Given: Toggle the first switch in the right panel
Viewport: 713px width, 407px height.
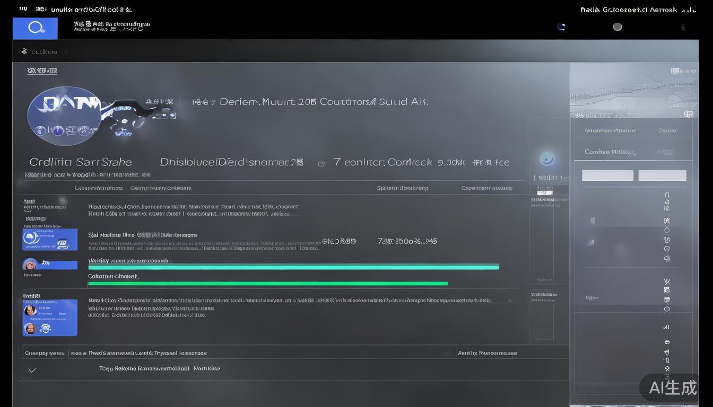Looking at the screenshot, I should [x=607, y=175].
